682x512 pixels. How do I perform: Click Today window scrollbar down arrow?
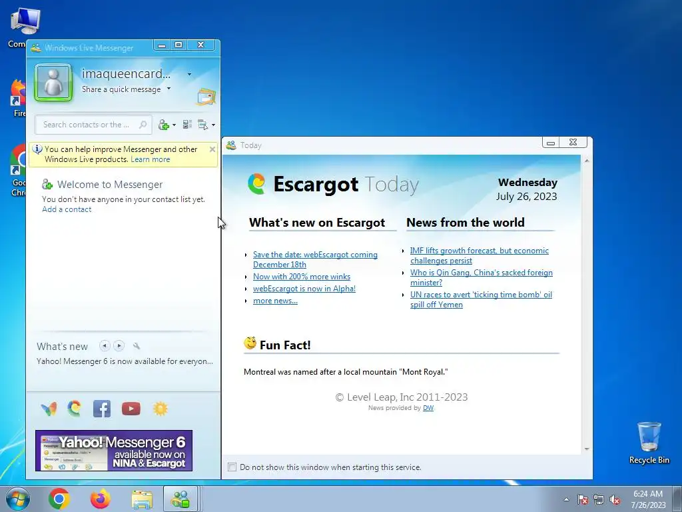pos(587,449)
